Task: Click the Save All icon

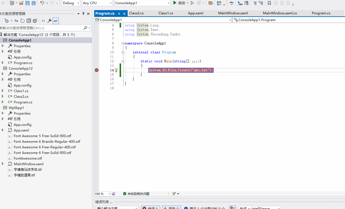Action: [33, 3]
